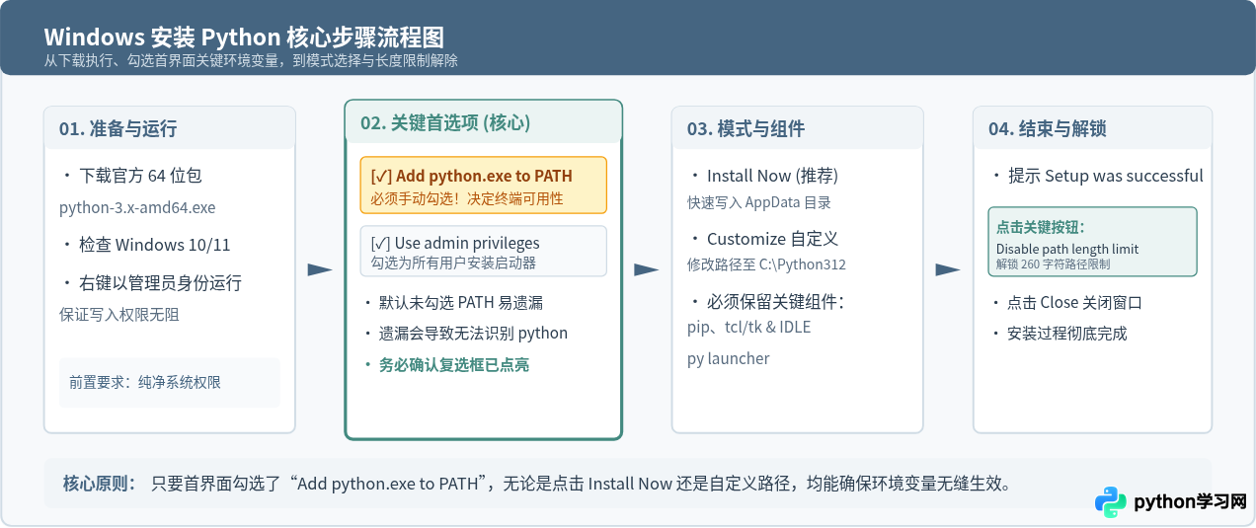
Task: Click the line "pip、tcl/tk & IDLE"
Action: (748, 327)
